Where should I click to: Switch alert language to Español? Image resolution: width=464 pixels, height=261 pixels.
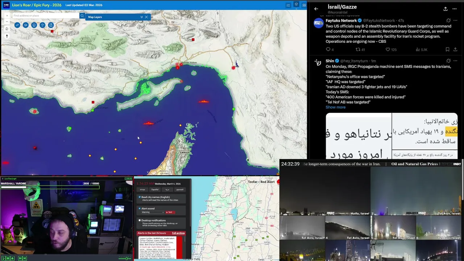pyautogui.click(x=155, y=190)
